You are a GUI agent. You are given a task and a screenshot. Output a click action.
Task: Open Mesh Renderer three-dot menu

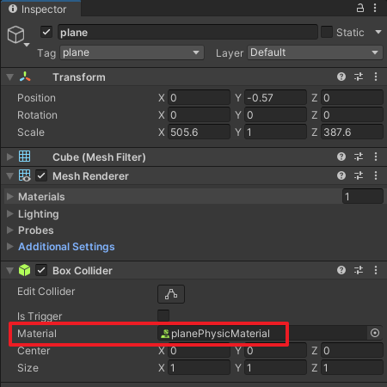(376, 175)
